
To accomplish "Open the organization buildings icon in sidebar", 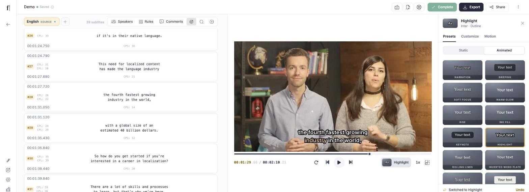I will coord(8,189).
